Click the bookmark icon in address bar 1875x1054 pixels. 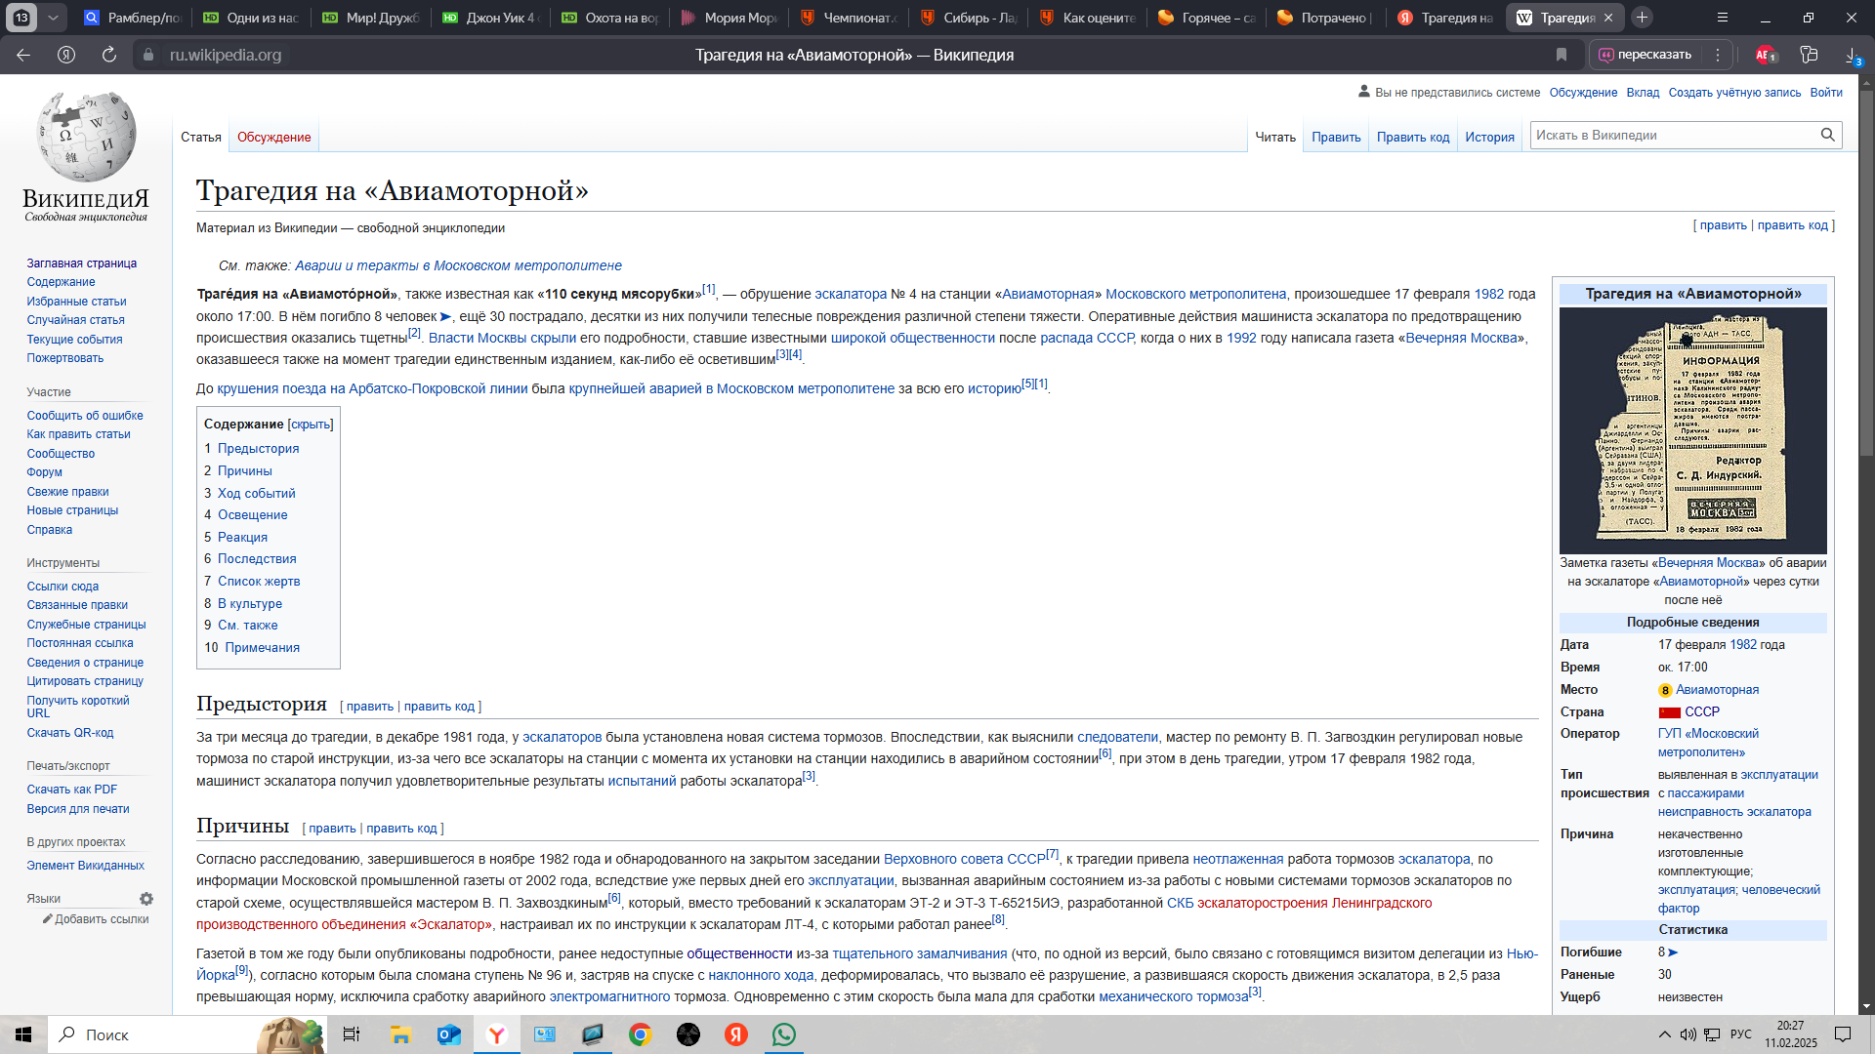1562,55
